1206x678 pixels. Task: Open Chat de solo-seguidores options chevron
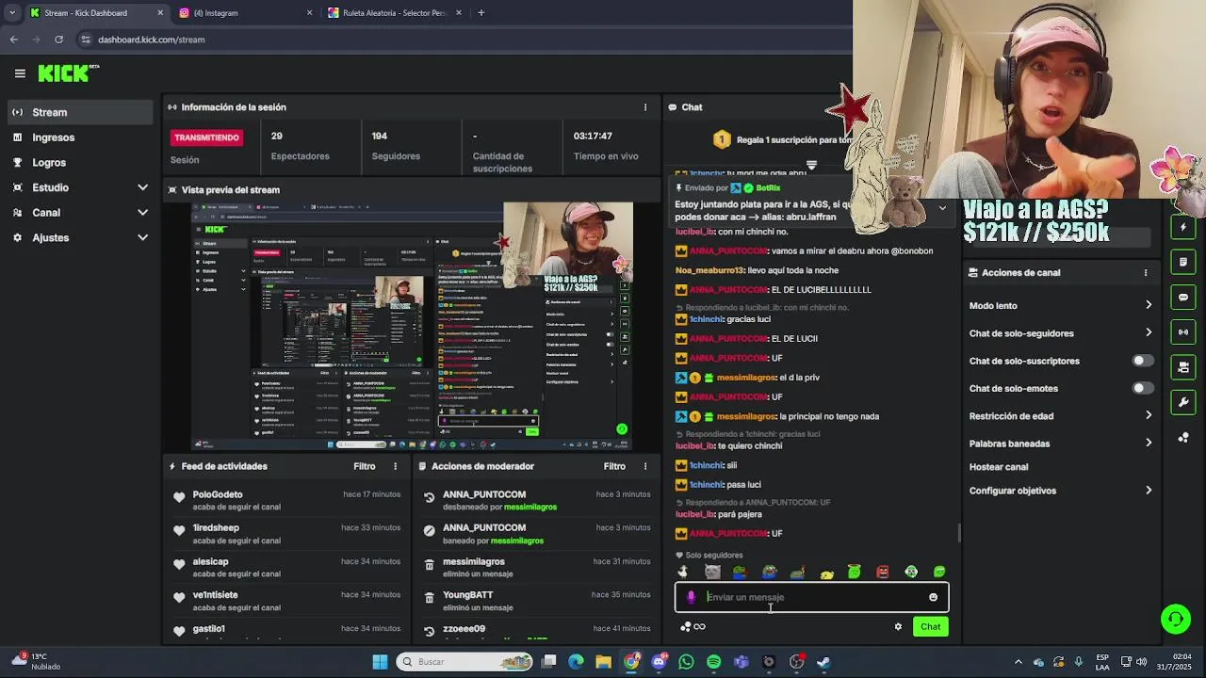(1148, 332)
